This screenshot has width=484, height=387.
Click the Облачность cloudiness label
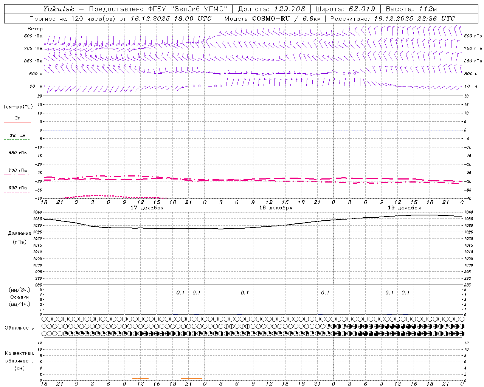[19, 328]
